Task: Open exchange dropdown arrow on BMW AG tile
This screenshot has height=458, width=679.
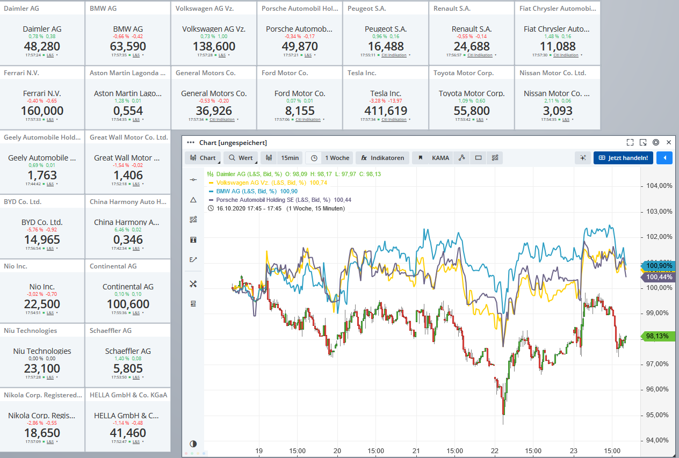Action: point(143,55)
